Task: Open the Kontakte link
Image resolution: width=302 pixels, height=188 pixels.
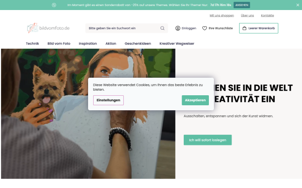Action: 267,16
